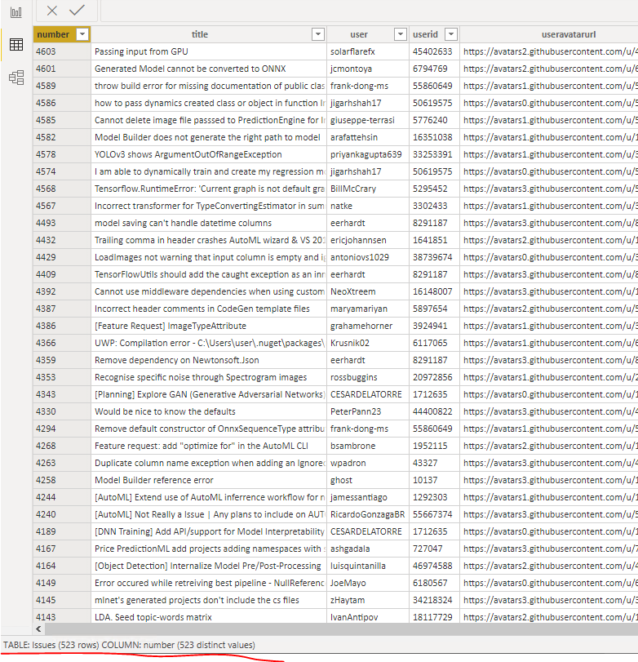Select 'Remove dependency on Newtonsoft.Json' cell
This screenshot has width=638, height=662.
(208, 360)
